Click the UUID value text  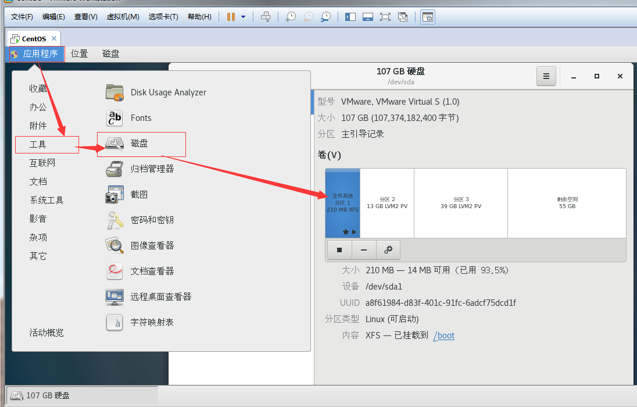[x=441, y=303]
